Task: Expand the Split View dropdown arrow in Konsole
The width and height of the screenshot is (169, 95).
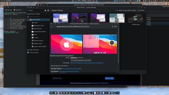Action: 22,10
